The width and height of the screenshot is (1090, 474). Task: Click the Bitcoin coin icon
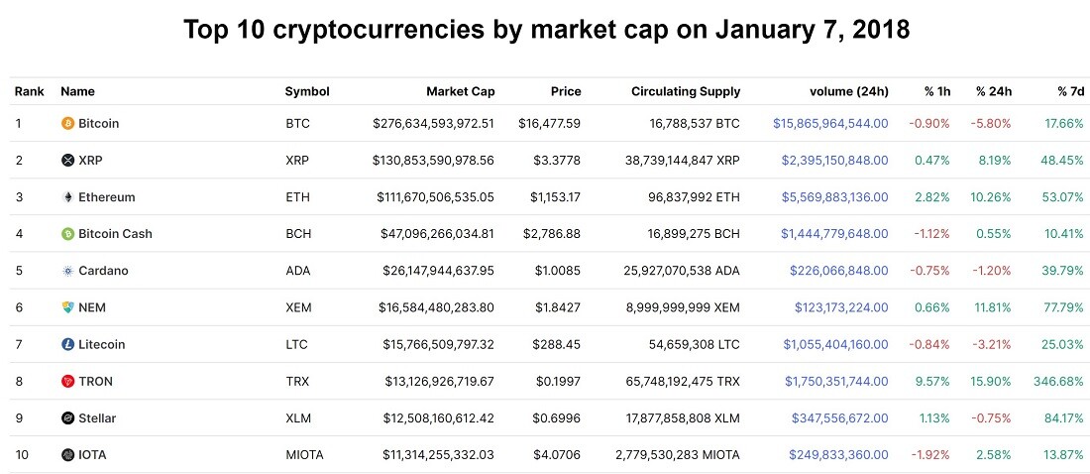[67, 124]
